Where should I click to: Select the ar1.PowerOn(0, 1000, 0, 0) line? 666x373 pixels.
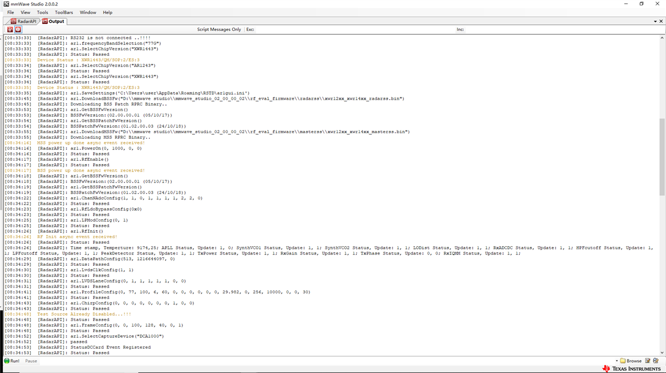click(x=73, y=148)
